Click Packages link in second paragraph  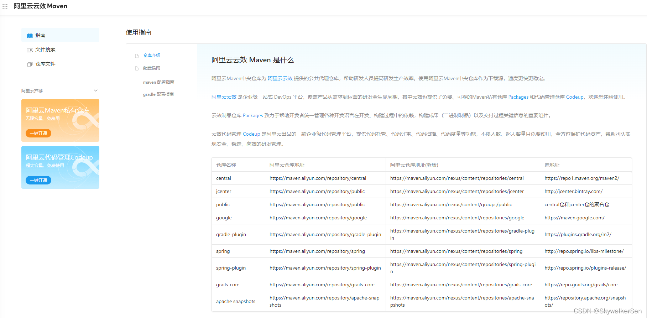(x=518, y=97)
